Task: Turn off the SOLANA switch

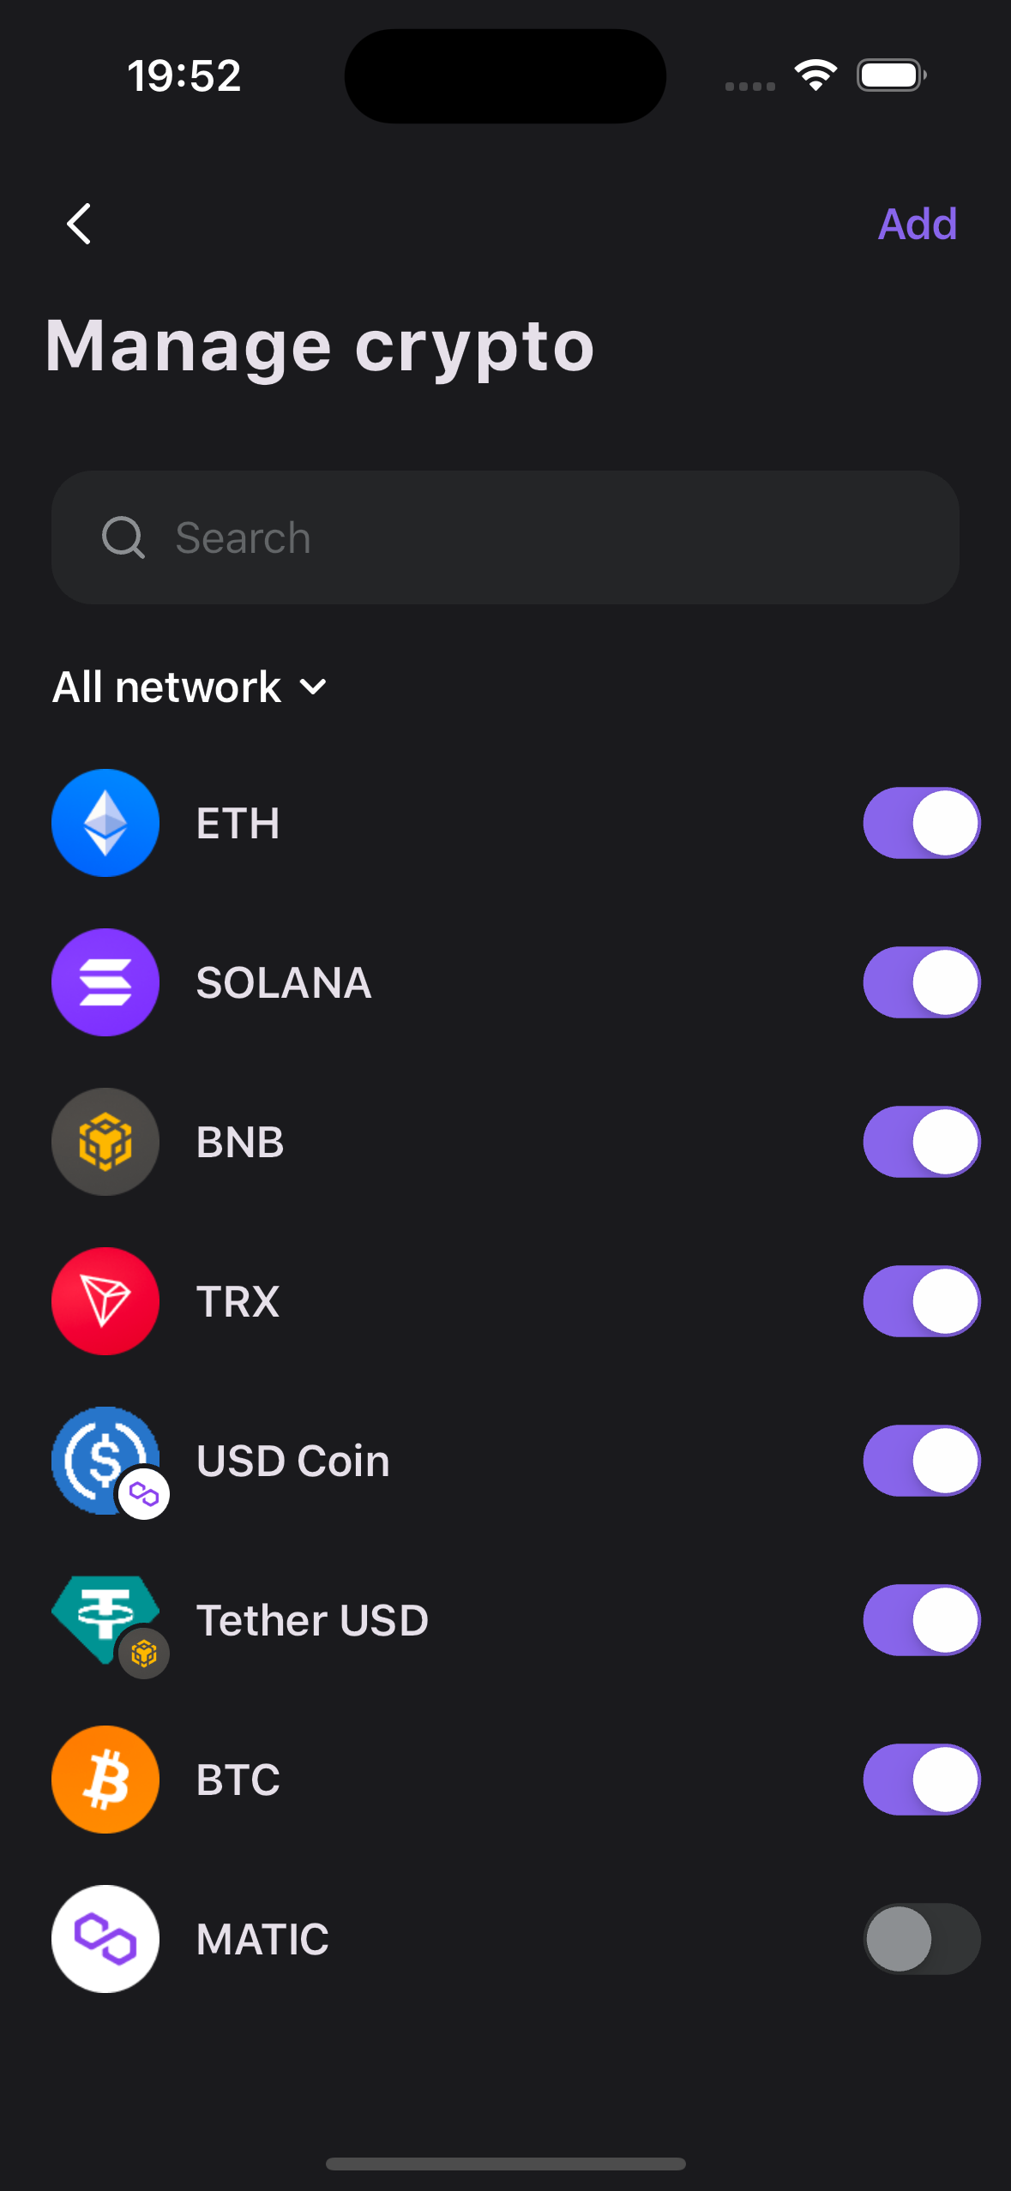Action: coord(921,982)
